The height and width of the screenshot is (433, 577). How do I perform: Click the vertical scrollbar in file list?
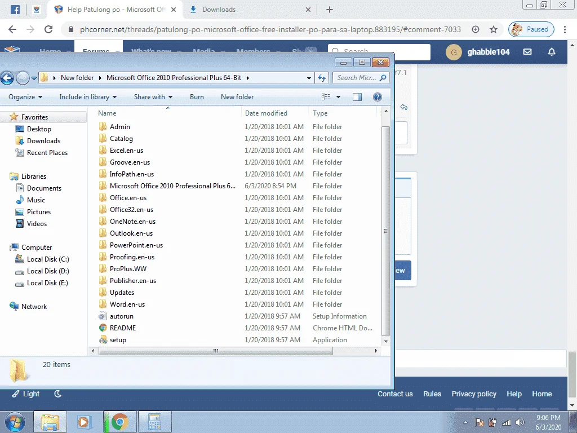pyautogui.click(x=385, y=231)
